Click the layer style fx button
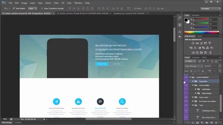The height and width of the screenshot is (125, 223). tap(193, 123)
